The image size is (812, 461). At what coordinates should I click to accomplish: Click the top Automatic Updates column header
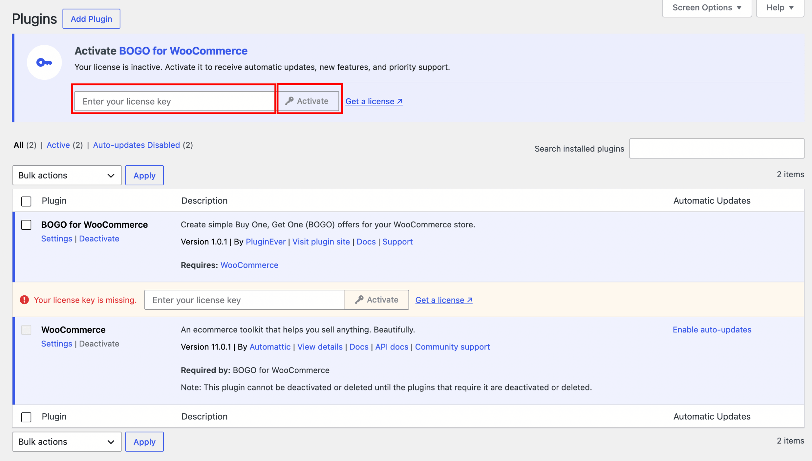712,201
